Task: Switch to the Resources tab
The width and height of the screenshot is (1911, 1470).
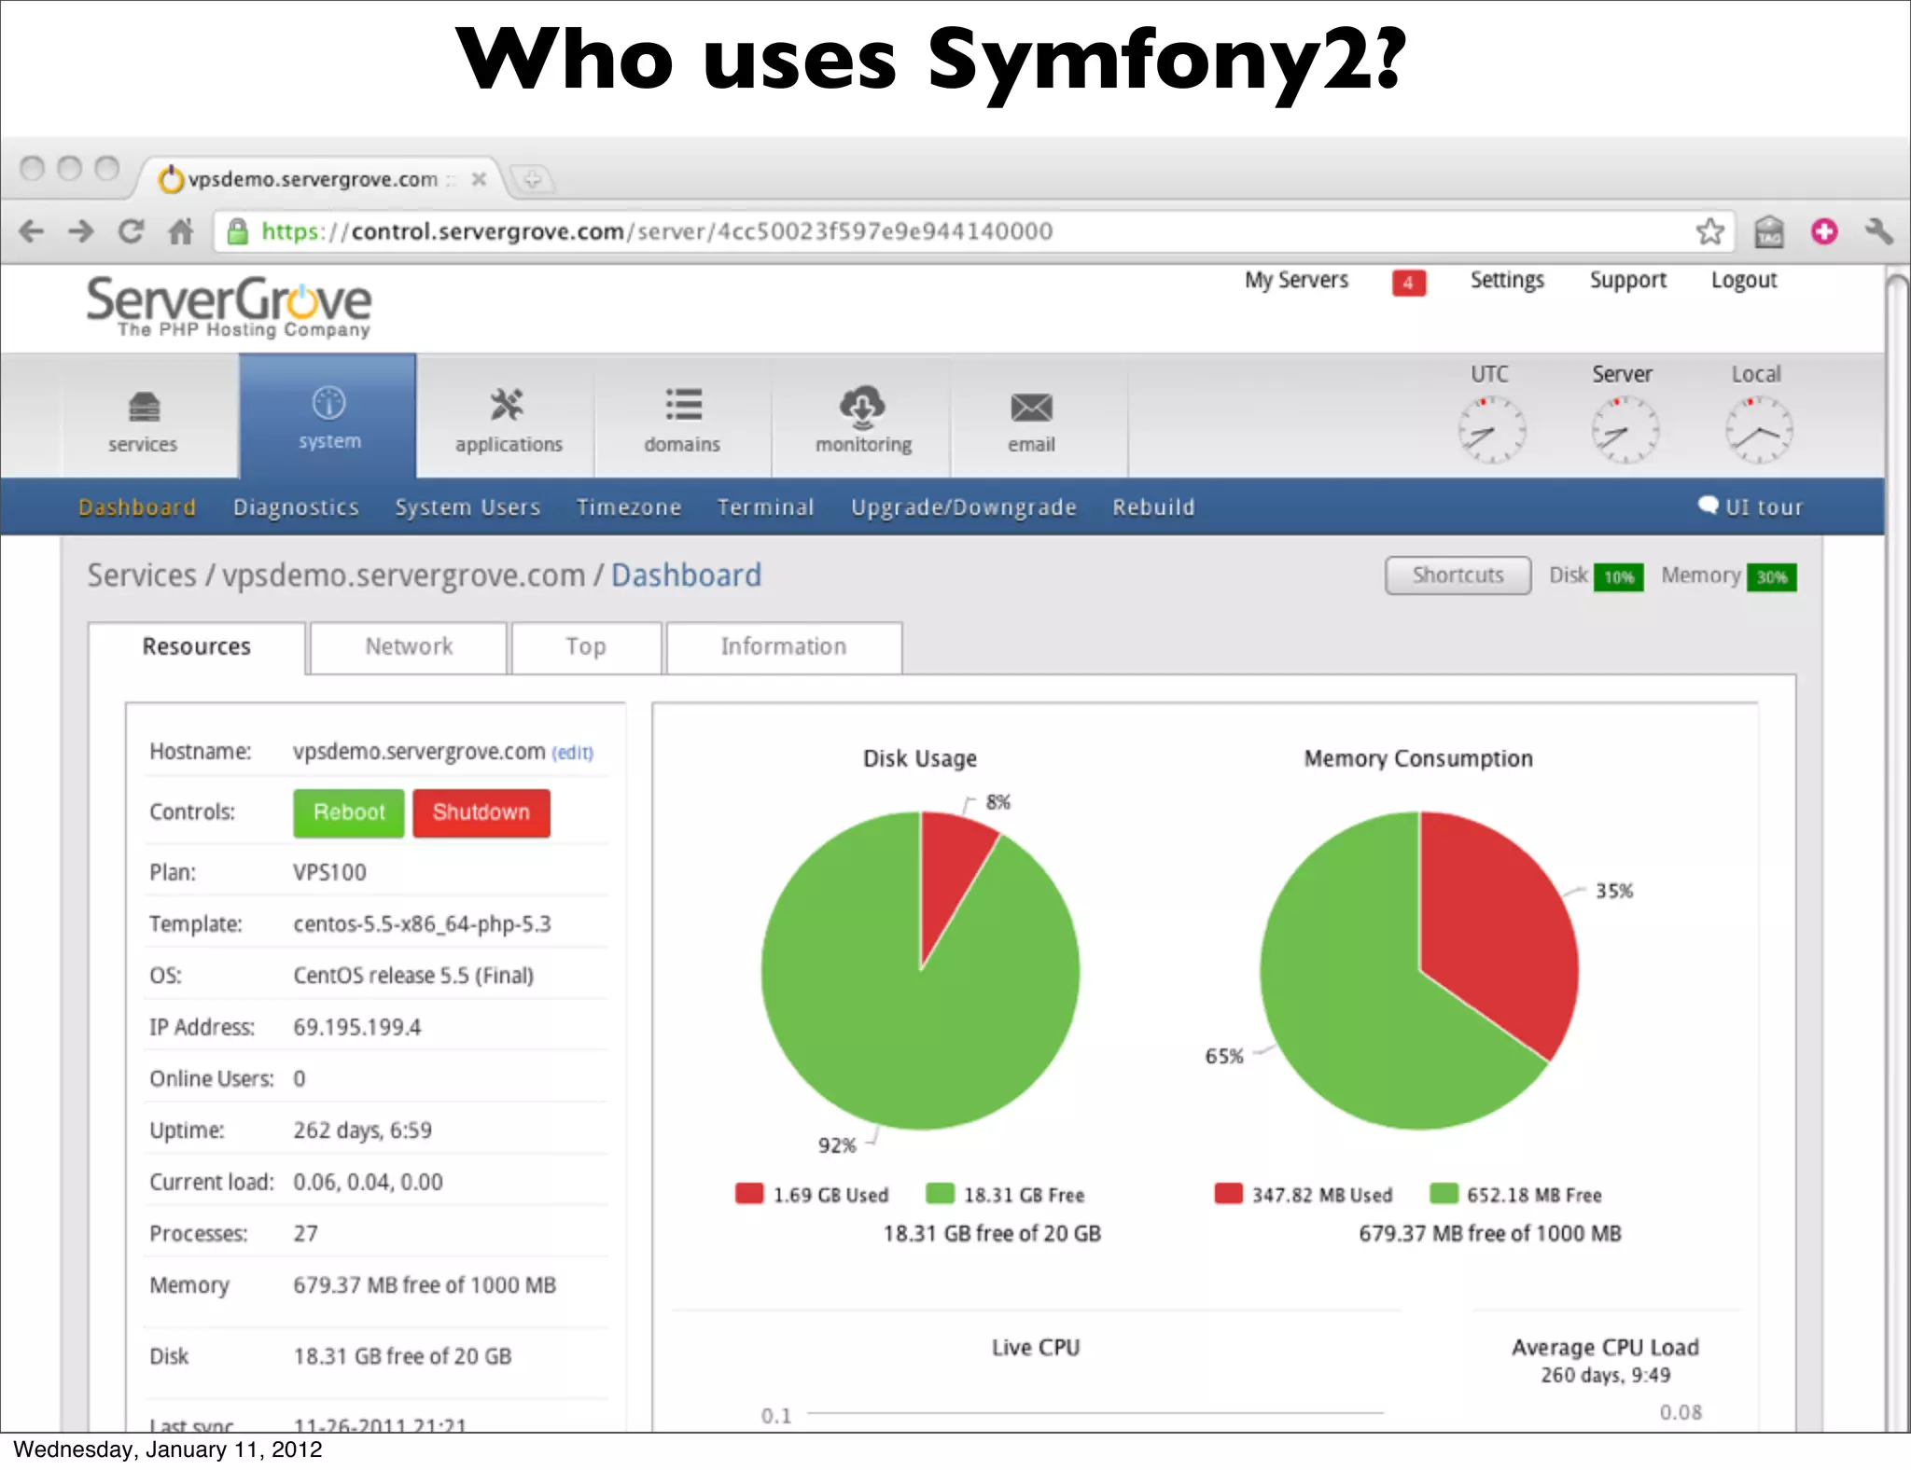Action: click(197, 646)
